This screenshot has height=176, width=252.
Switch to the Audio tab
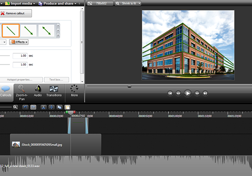tap(38, 91)
